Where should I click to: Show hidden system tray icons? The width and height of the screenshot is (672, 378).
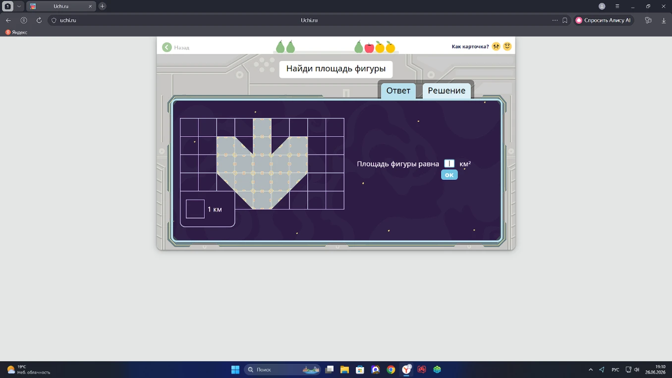click(591, 370)
